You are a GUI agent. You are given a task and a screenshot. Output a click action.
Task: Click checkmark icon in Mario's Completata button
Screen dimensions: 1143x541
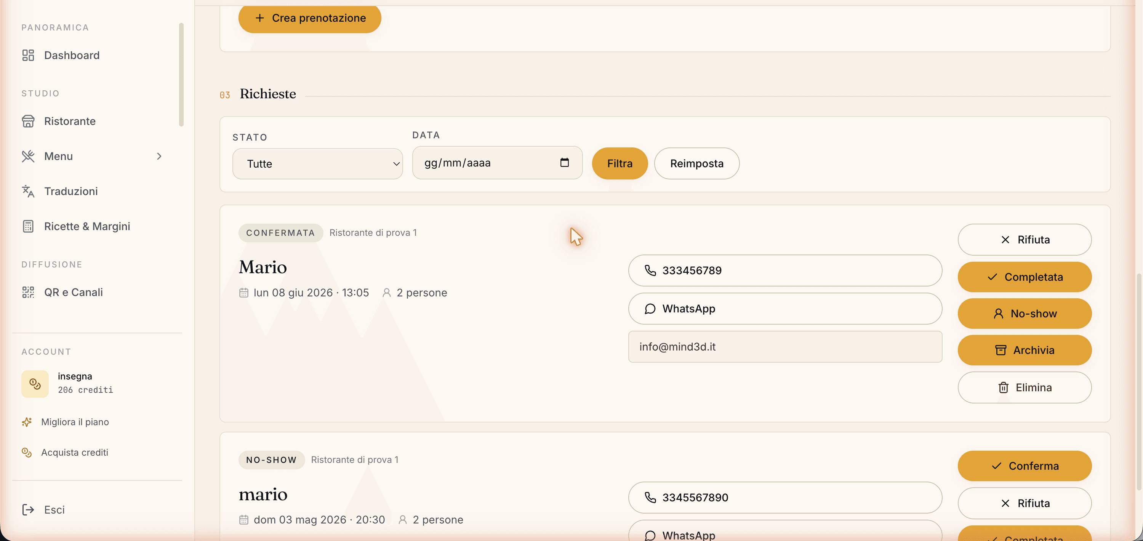pos(992,277)
